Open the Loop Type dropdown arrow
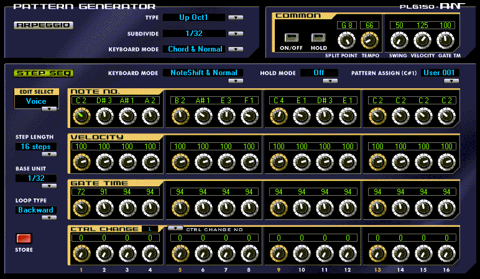 click(49, 217)
